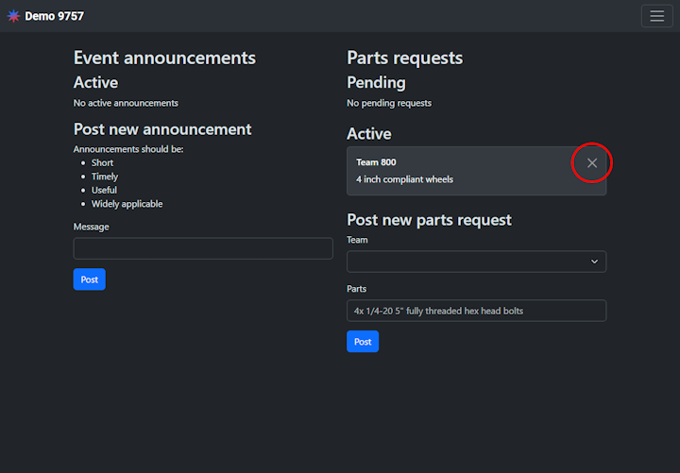Viewport: 680px width, 473px height.
Task: Click the Event announcements heading
Action: coord(164,58)
